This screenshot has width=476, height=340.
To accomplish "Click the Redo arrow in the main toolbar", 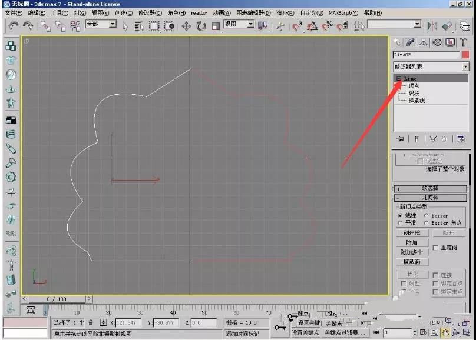I will (28, 26).
